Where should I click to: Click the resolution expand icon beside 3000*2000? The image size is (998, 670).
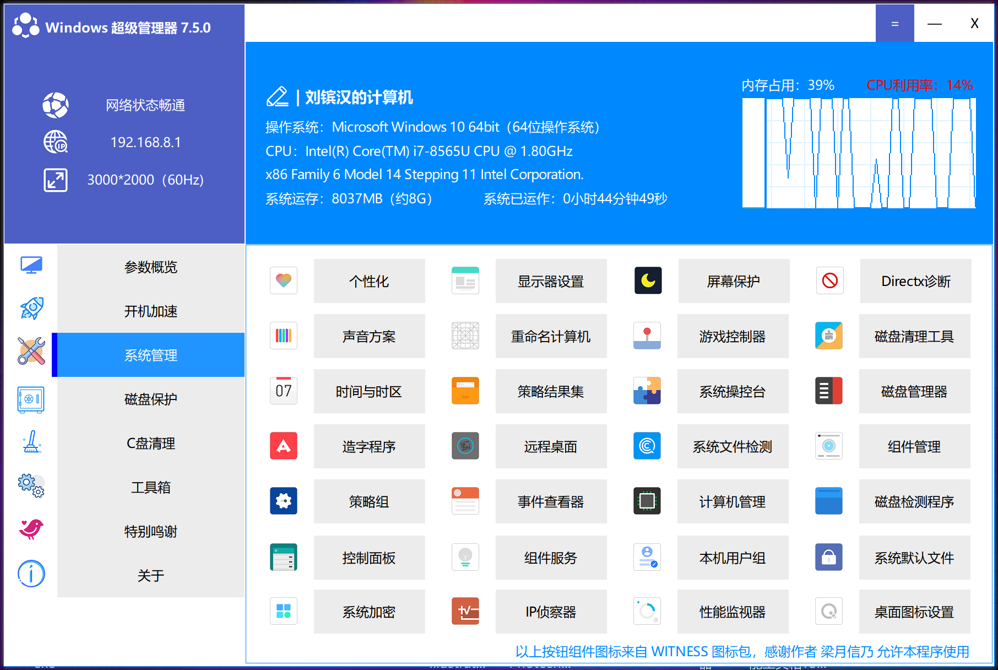56,180
